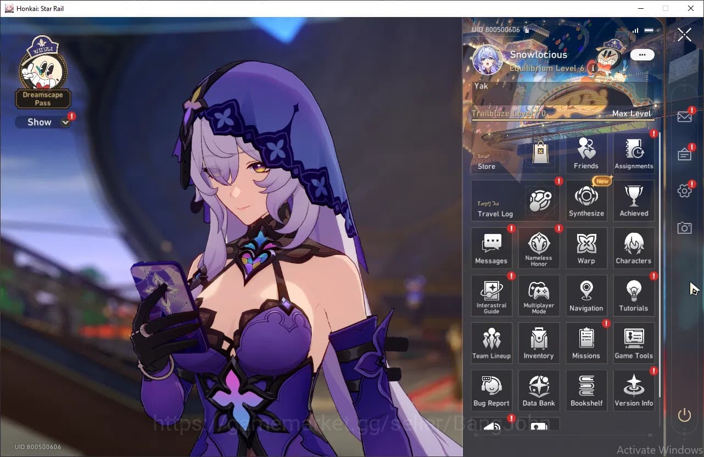Open the Bookshelf
The width and height of the screenshot is (704, 457).
click(586, 391)
